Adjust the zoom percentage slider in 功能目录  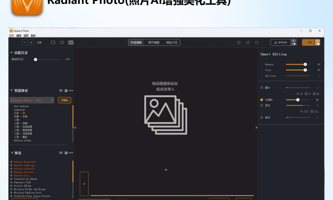[x=46, y=60]
